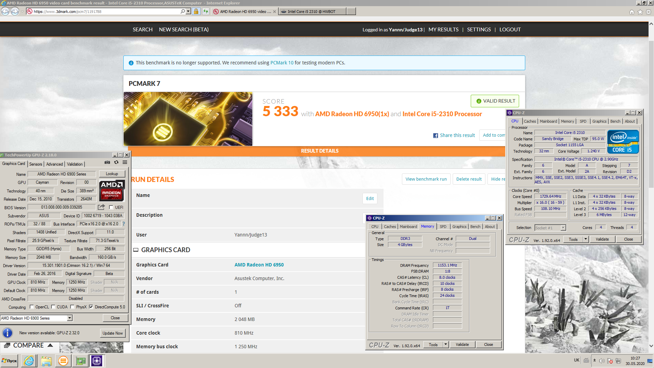Click the PCMark 7 chip artwork thumbnail
The image size is (654, 368).
coord(188,119)
